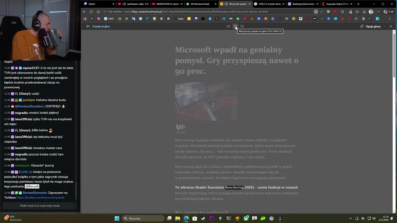Switch to Anycubic Kobra S1 tab
Viewport: 397px width, 223px height.
coord(337,4)
